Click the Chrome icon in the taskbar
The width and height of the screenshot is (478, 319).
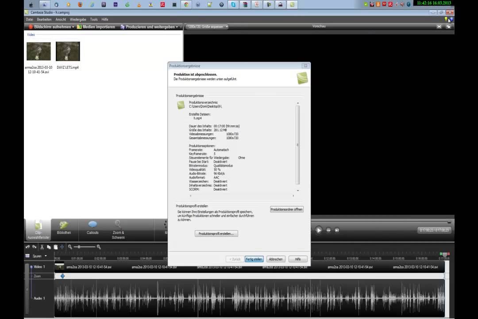click(186, 4)
